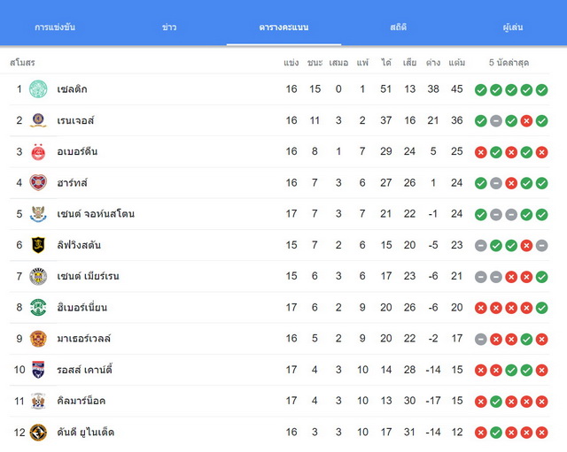The height and width of the screenshot is (452, 567).
Task: Click the Celtic club crest icon
Action: [38, 89]
